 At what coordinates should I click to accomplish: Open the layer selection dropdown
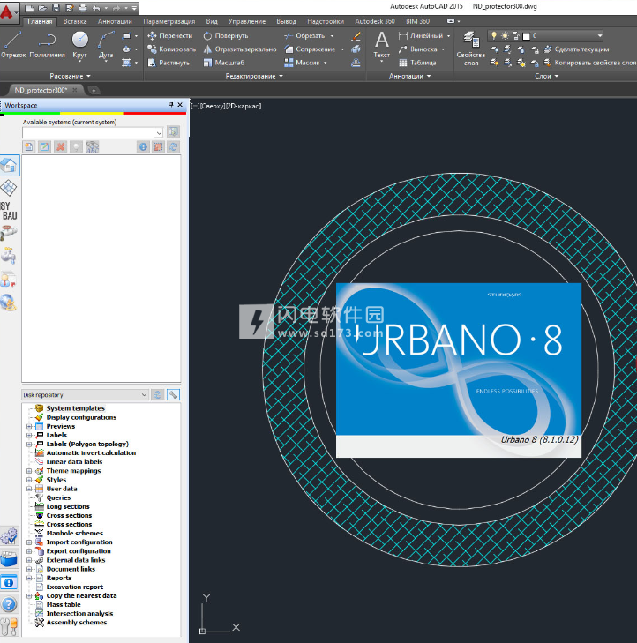(600, 35)
